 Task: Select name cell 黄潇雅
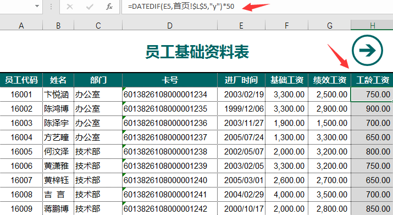click(x=58, y=166)
